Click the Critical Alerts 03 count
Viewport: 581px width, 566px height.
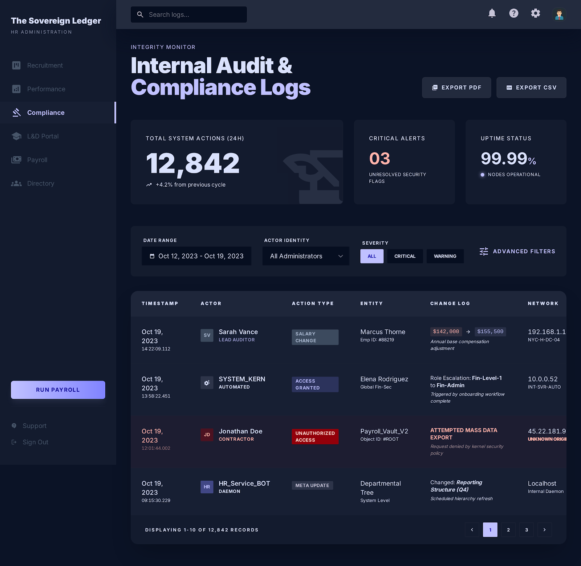coord(379,159)
